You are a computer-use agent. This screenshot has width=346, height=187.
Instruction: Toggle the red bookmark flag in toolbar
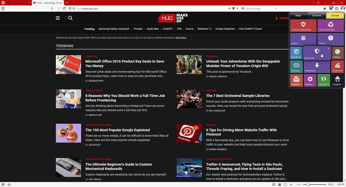(233, 8)
